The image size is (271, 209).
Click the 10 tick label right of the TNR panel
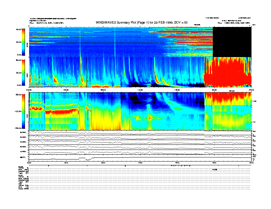[x=254, y=122]
